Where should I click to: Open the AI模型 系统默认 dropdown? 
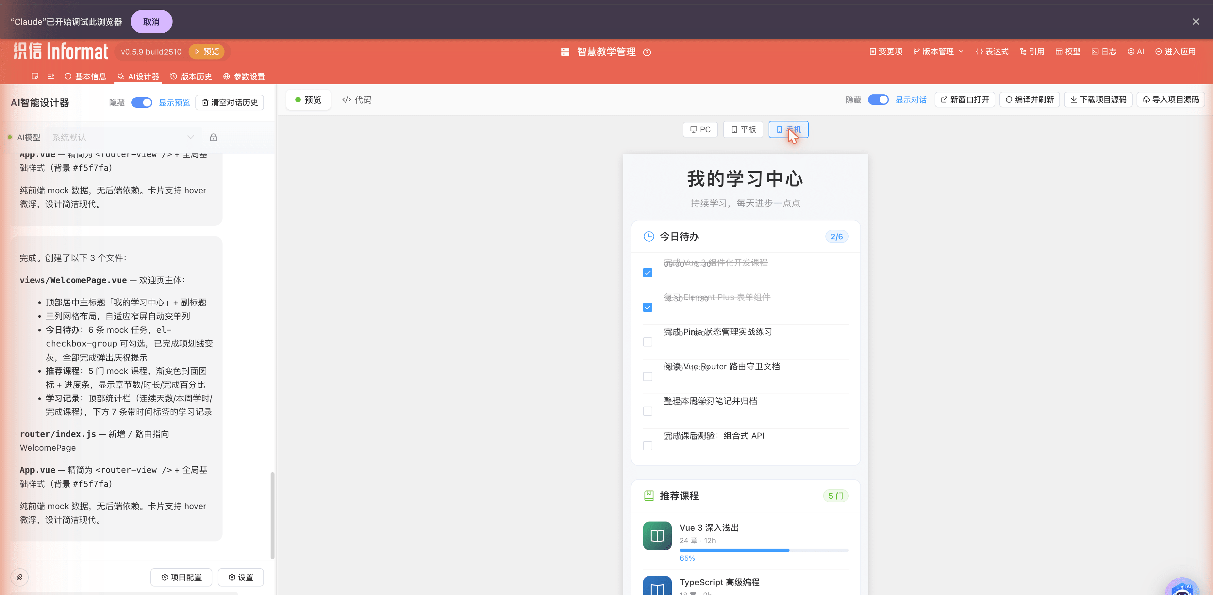[124, 137]
